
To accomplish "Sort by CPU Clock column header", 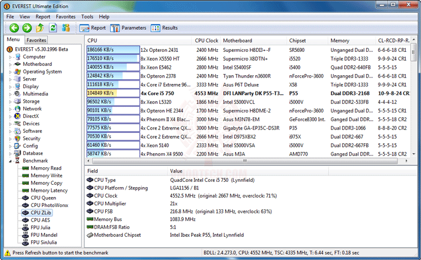I will pos(206,40).
